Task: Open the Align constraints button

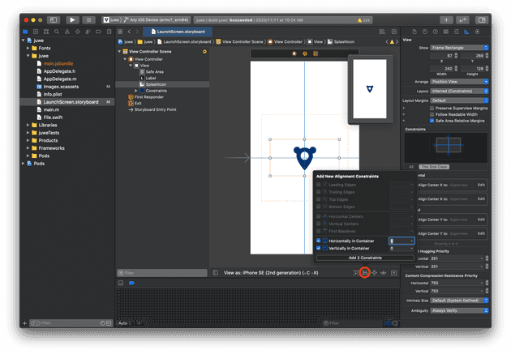Action: [365, 273]
